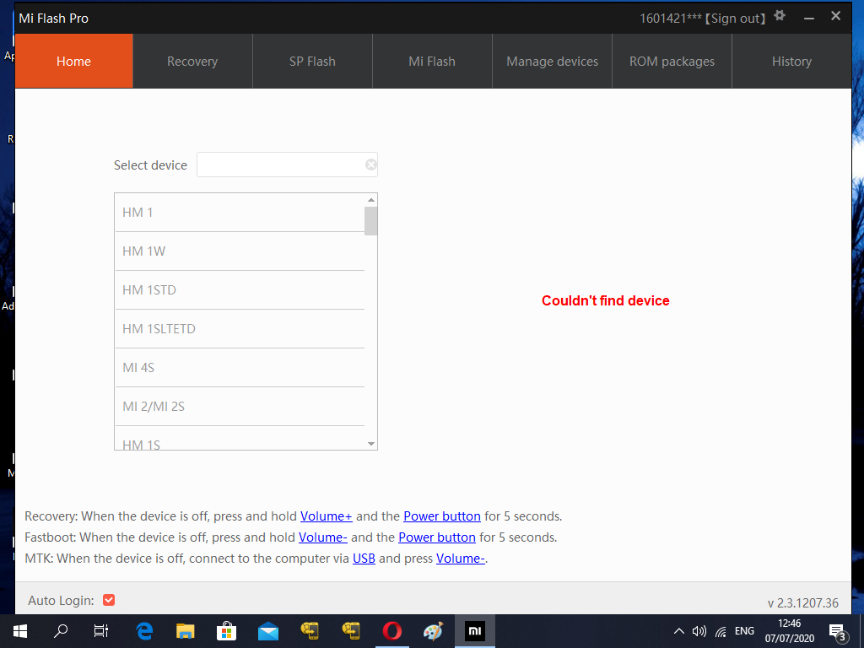Open network Wi-Fi tray icon

721,631
